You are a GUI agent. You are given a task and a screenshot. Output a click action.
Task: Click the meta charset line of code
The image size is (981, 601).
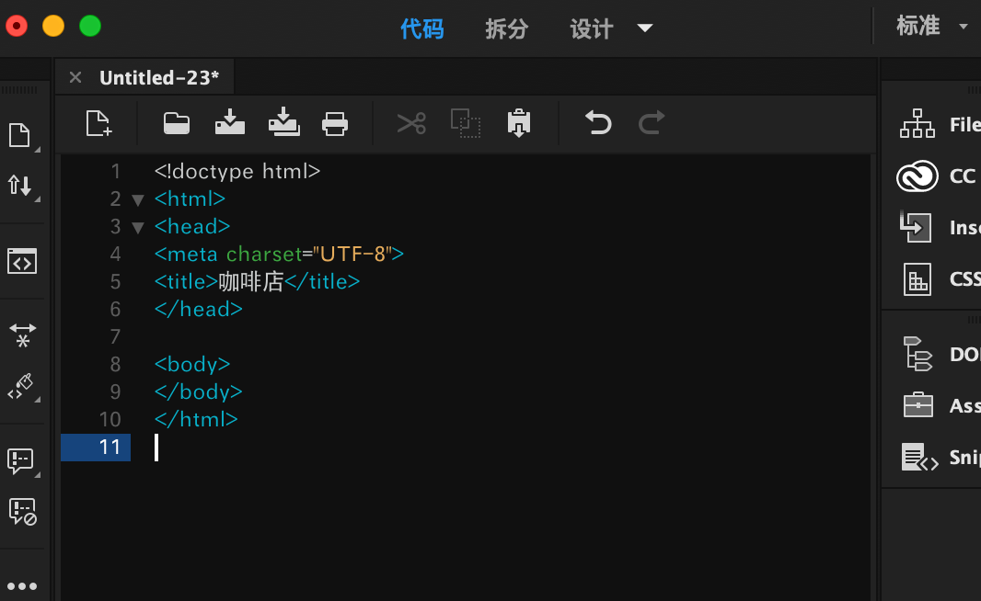click(x=279, y=254)
